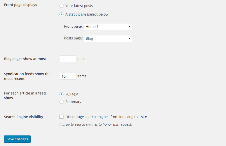Choose the "Full text" feed option
Screen dimensions: 226x146
coord(61,94)
